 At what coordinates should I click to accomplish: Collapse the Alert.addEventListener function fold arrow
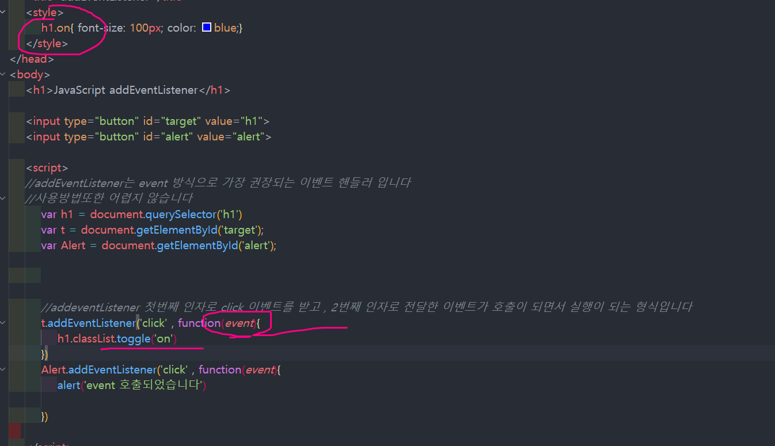(4, 369)
